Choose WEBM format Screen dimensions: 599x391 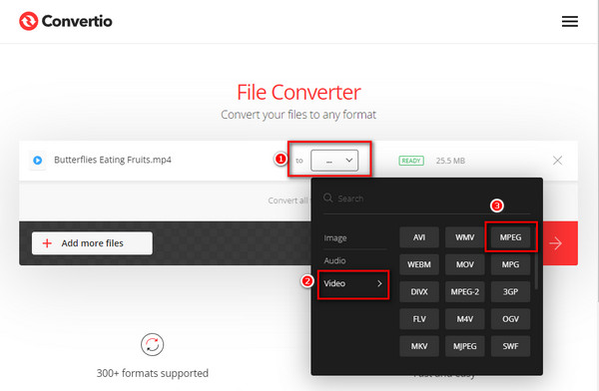(x=419, y=264)
